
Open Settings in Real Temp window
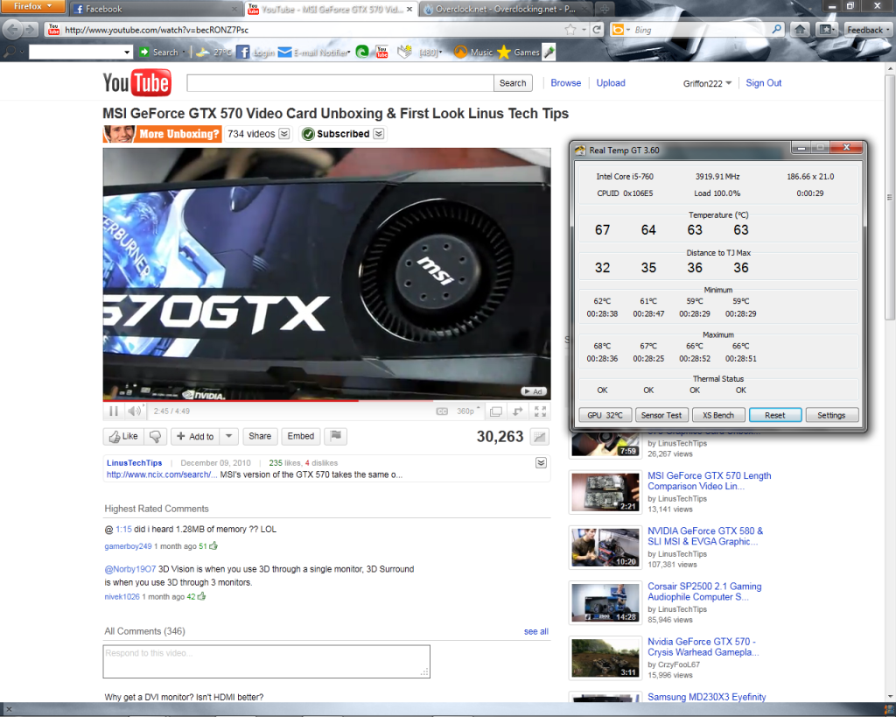click(831, 415)
